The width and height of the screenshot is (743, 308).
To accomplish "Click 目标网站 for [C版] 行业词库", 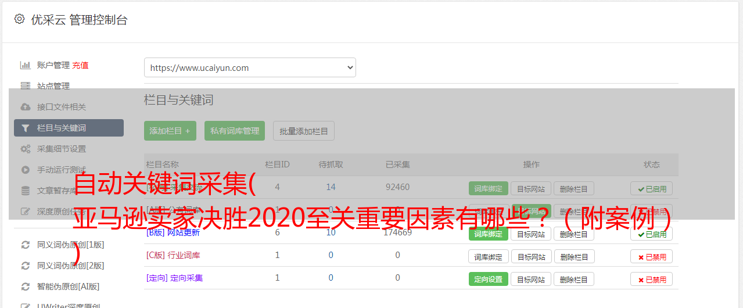I will pos(531,256).
